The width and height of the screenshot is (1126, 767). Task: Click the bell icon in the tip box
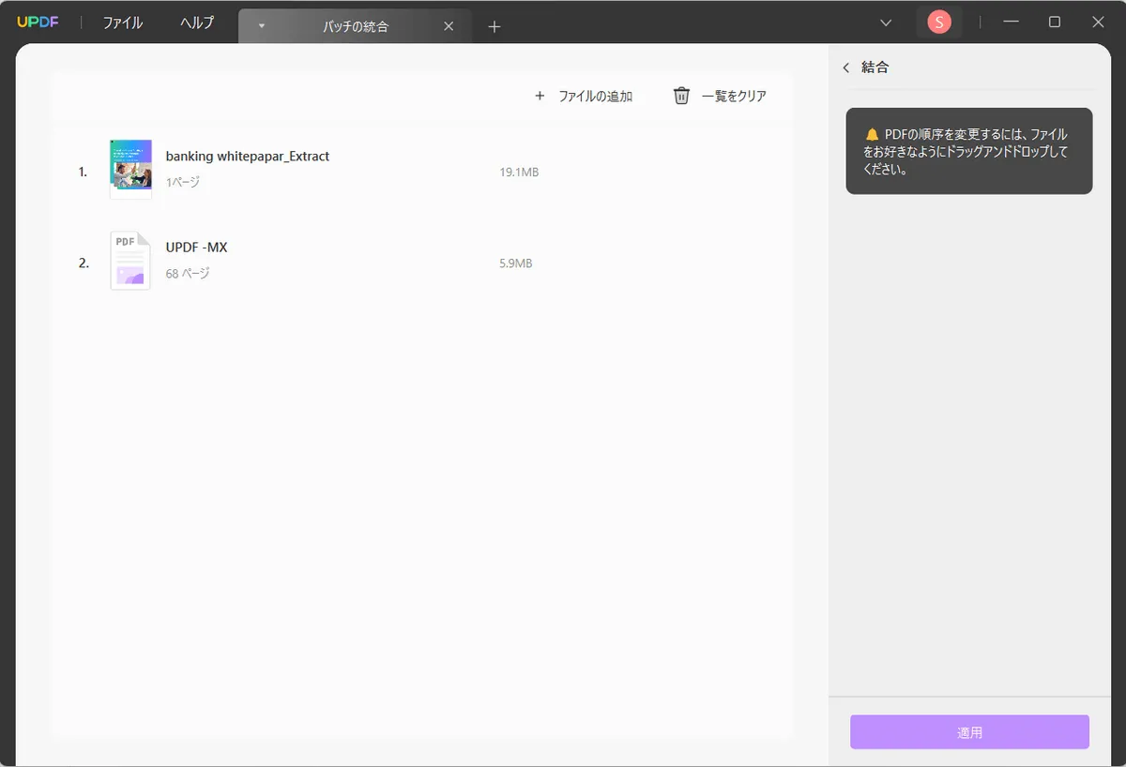(872, 134)
